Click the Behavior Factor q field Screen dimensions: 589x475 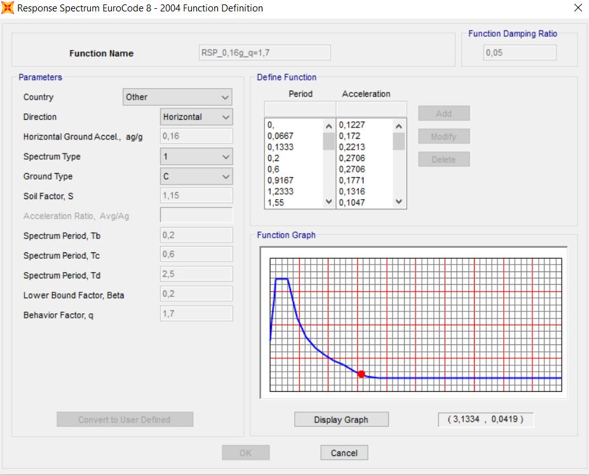pyautogui.click(x=196, y=314)
